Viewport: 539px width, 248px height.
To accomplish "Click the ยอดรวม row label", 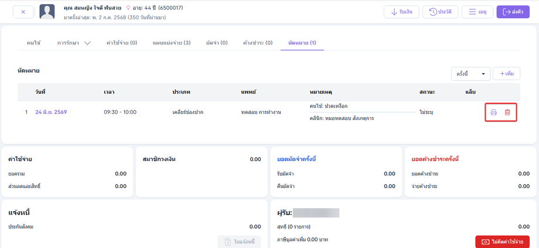I will pyautogui.click(x=16, y=174).
